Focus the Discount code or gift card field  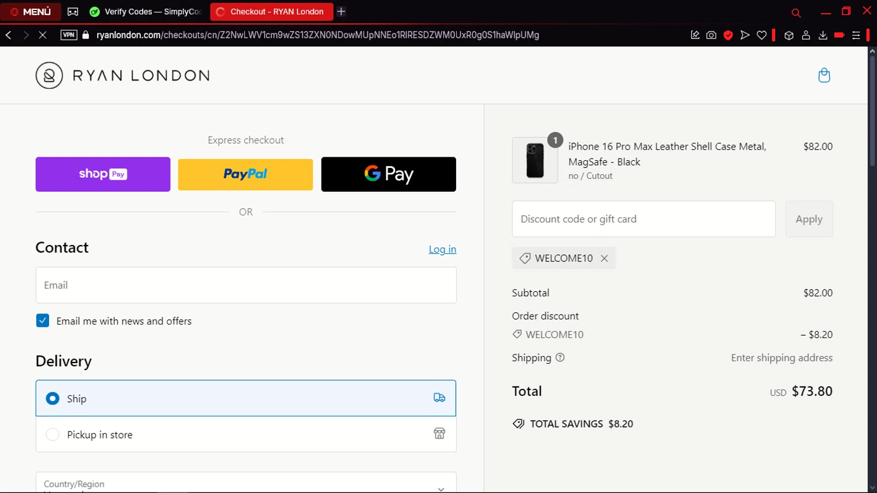644,219
